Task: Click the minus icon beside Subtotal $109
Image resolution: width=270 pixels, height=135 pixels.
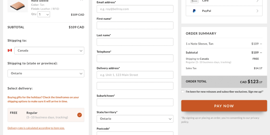Action: point(261,52)
